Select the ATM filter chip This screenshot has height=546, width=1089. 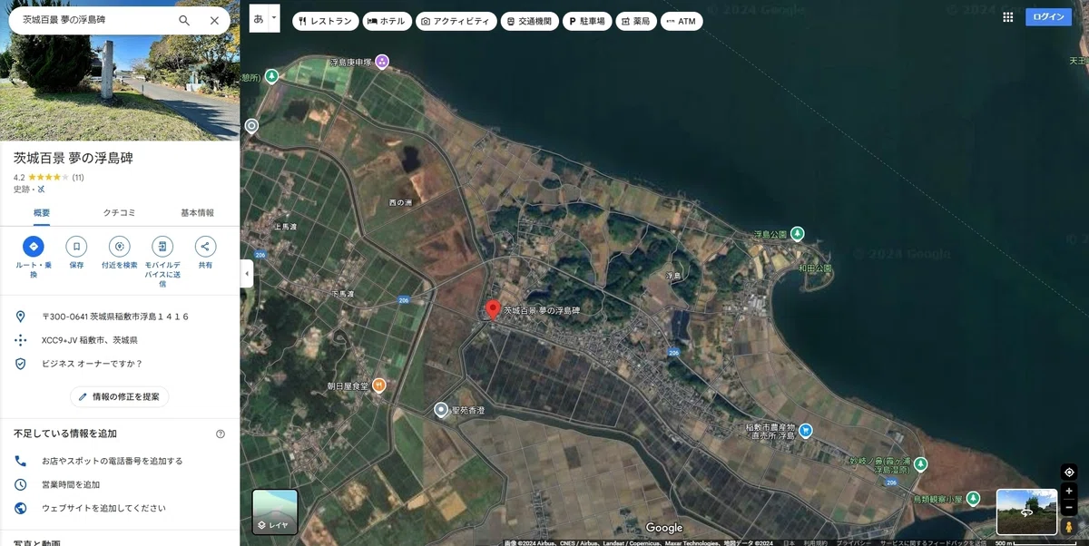click(x=682, y=21)
